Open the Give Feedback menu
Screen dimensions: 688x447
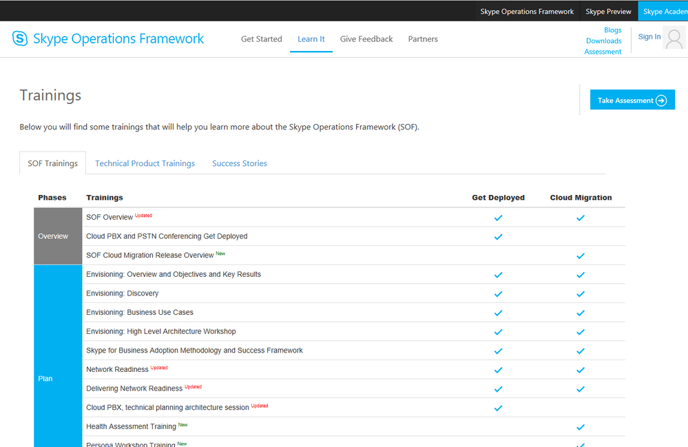coord(366,39)
